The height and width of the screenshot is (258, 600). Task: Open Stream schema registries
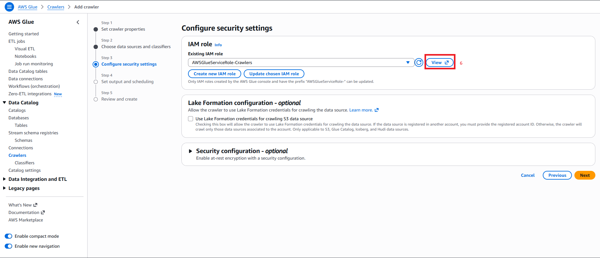tap(33, 133)
